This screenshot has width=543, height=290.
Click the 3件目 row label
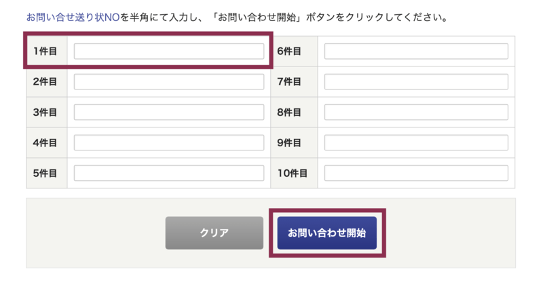tap(45, 112)
